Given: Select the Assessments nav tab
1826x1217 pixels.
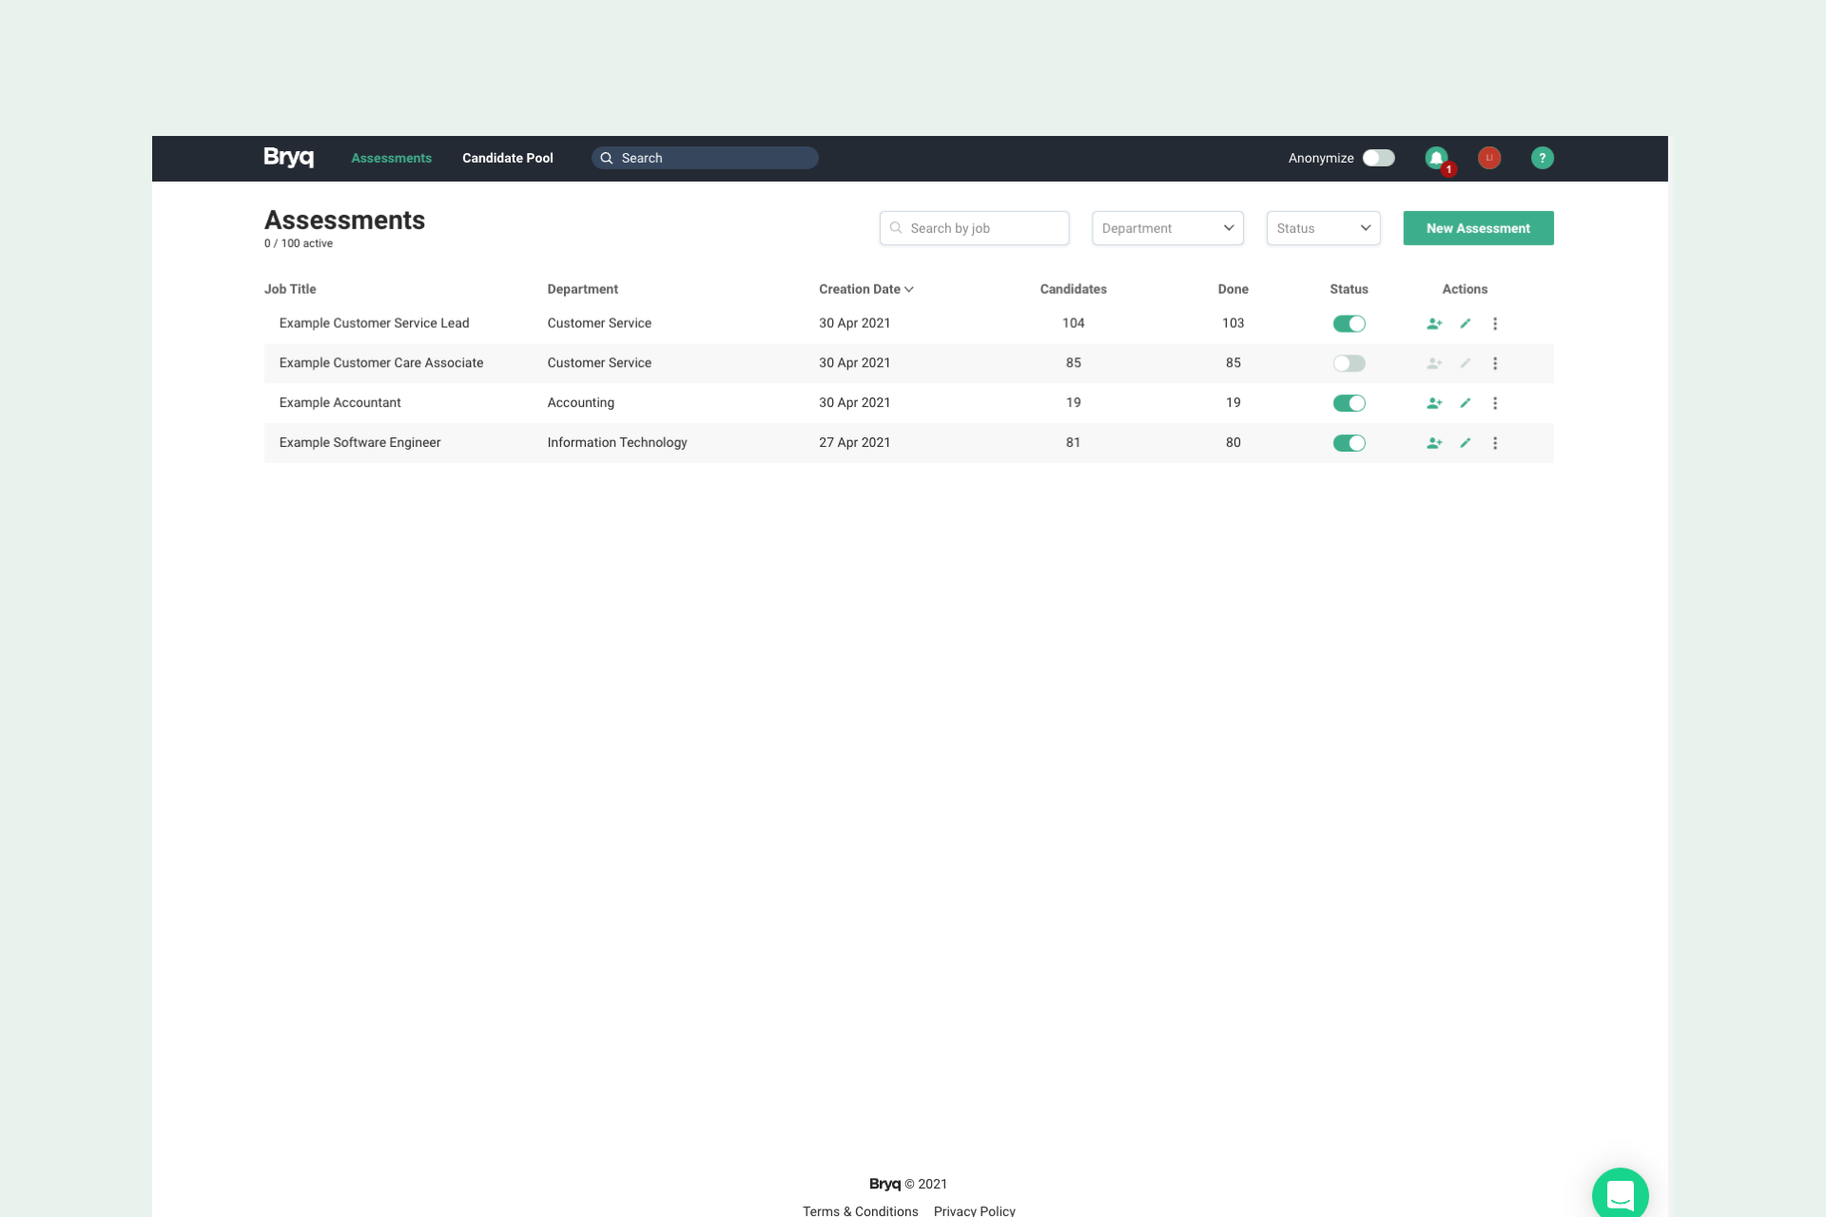Looking at the screenshot, I should tap(391, 158).
